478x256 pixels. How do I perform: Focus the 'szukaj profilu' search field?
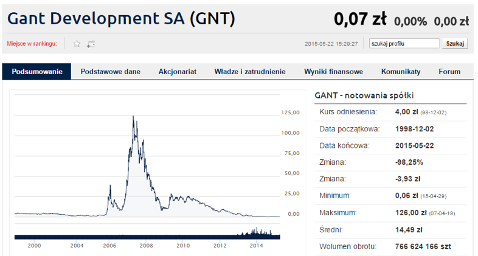pyautogui.click(x=404, y=44)
